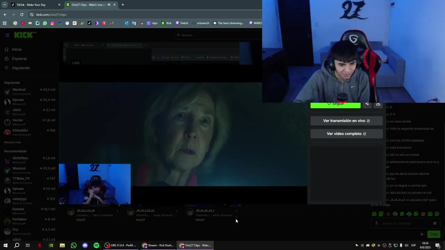
Task: Open a new browser tab
Action: (x=123, y=5)
